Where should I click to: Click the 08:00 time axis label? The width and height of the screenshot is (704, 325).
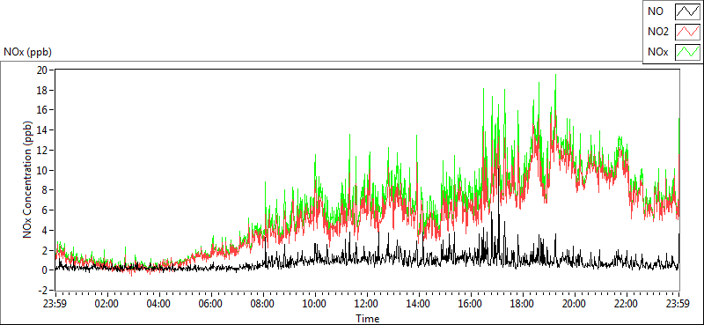click(262, 303)
